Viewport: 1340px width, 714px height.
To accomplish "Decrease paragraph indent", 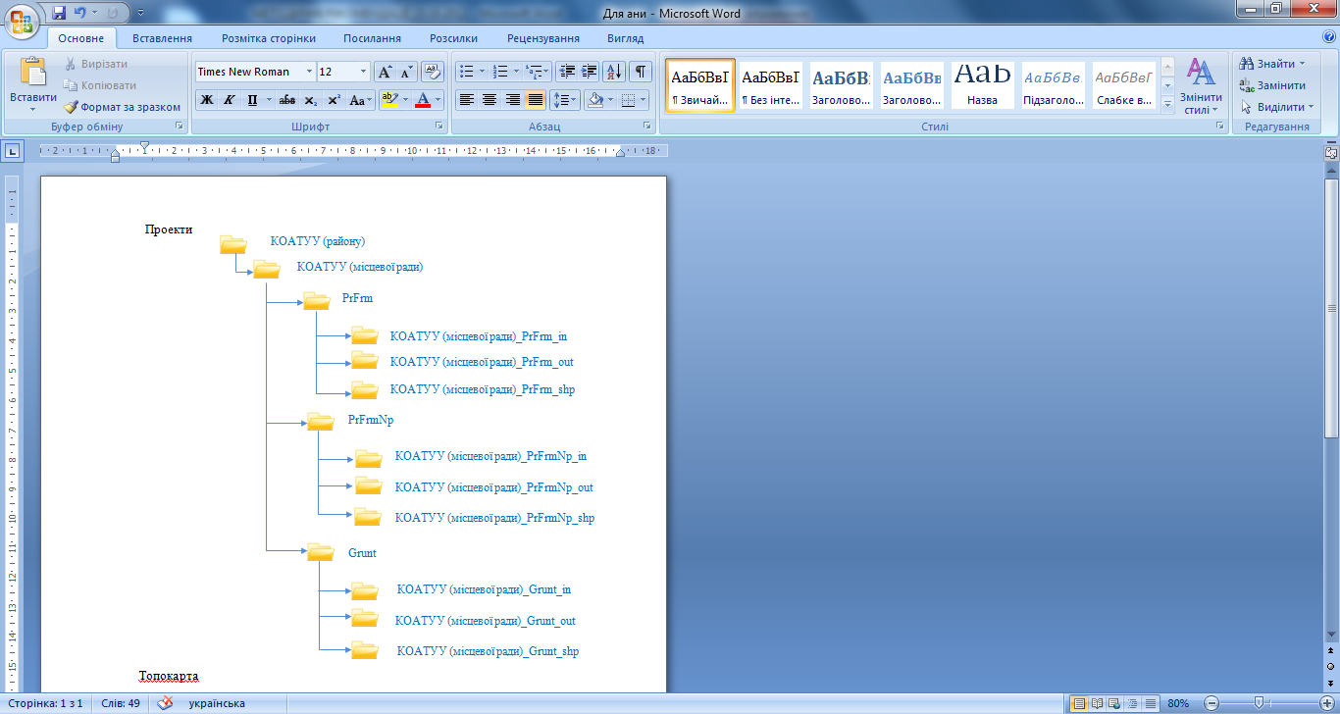I will tap(566, 72).
